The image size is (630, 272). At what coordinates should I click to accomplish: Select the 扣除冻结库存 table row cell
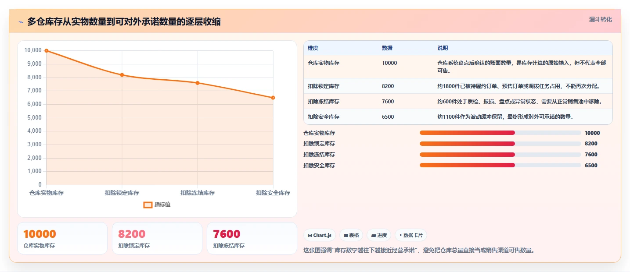coord(324,102)
